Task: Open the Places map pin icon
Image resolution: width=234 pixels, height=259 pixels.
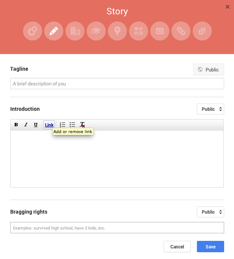Action: pos(117,31)
